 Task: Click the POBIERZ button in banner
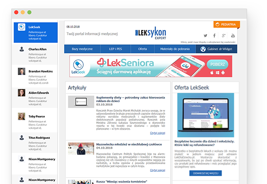click(x=218, y=65)
